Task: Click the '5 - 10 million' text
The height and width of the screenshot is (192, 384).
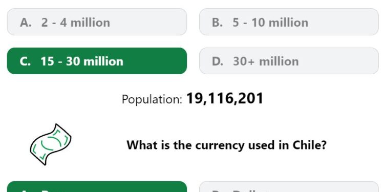Action: click(x=270, y=23)
